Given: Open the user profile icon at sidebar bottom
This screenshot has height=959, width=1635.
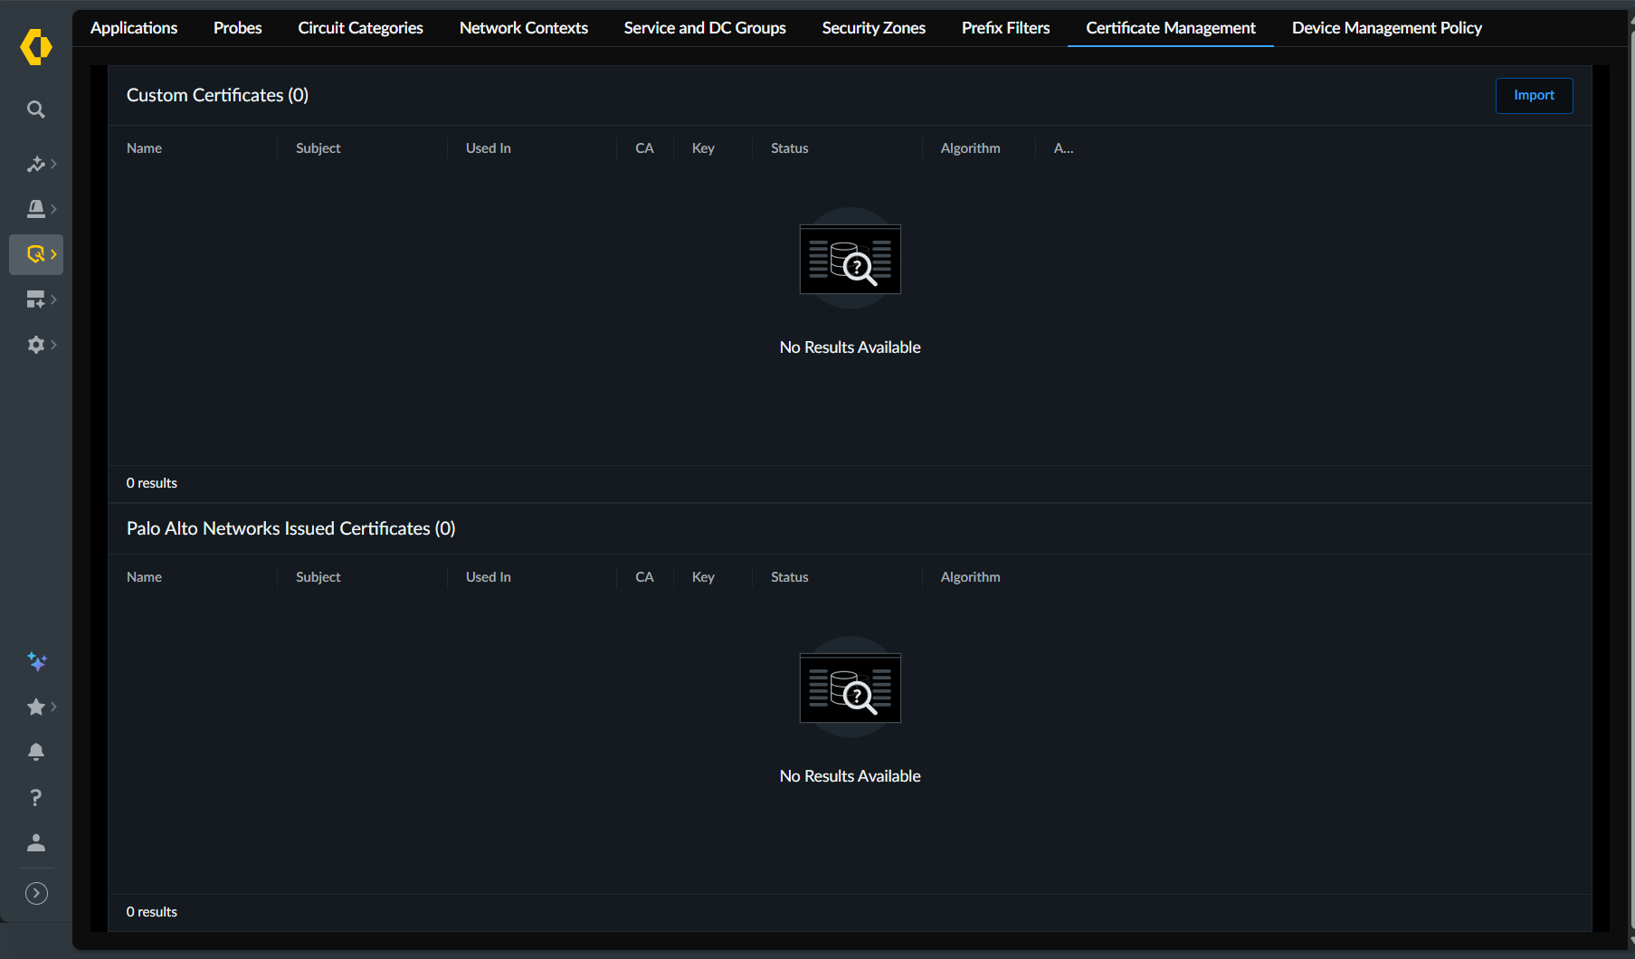Looking at the screenshot, I should point(36,842).
